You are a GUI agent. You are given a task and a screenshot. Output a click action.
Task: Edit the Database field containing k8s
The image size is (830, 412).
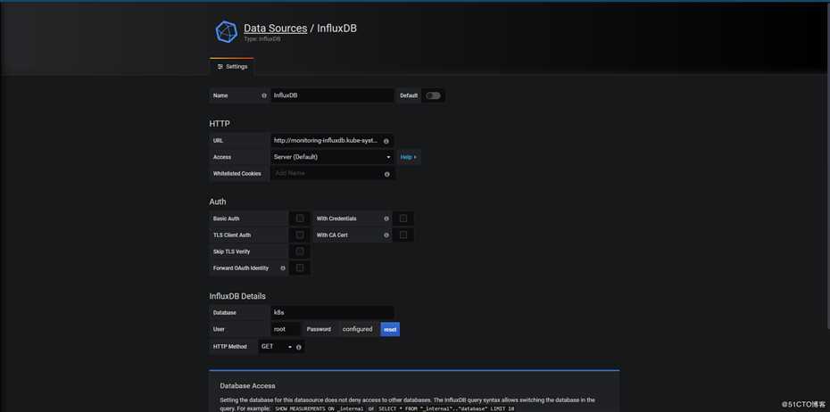coord(332,313)
